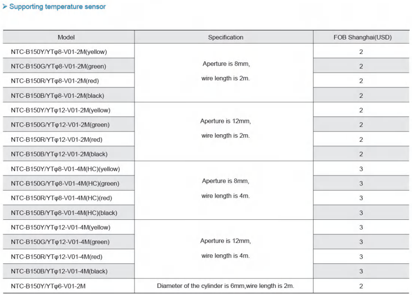Click the NTC-B150B/YTφ8-V01-2M(black) model cell
The height and width of the screenshot is (295, 412).
(x=69, y=95)
